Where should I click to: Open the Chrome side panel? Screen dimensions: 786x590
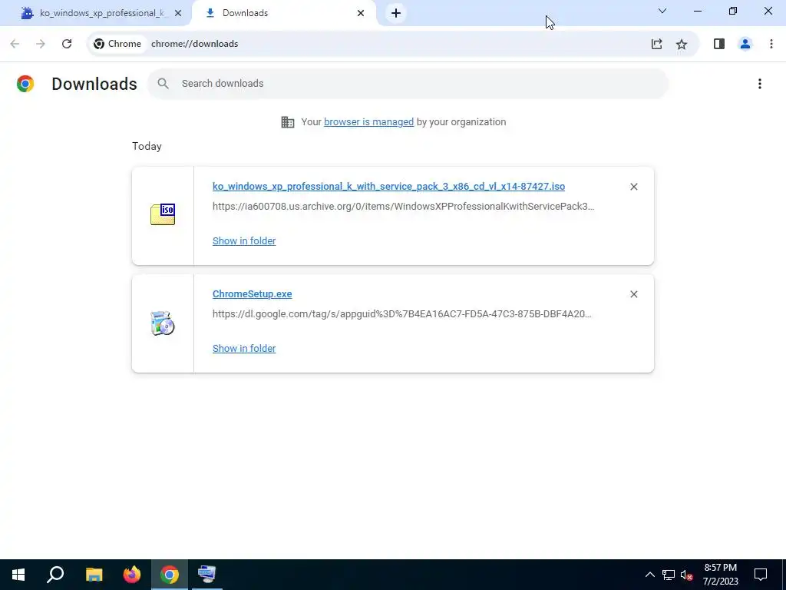point(719,44)
